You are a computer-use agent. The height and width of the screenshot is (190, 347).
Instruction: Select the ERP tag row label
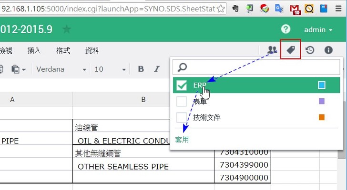coord(200,85)
